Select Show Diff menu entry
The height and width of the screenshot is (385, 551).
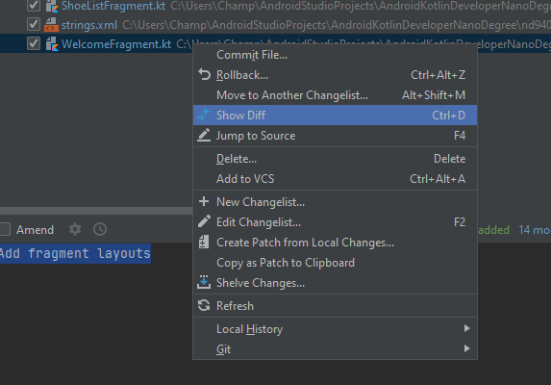(x=335, y=115)
